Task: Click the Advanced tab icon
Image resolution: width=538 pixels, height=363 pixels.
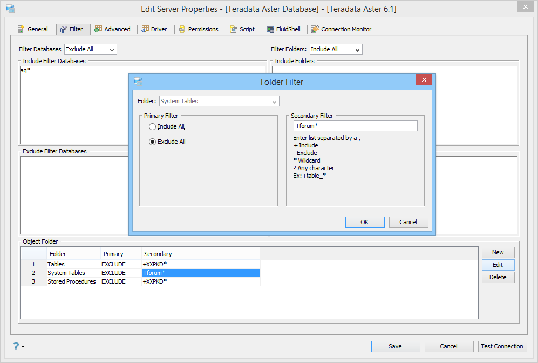Action: point(98,29)
